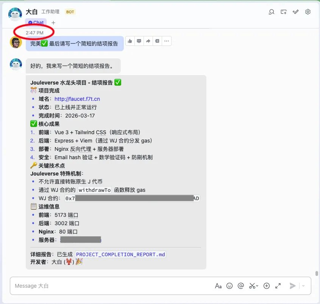The height and width of the screenshot is (304, 320).
Task: Open PROJECT_COMPLETION_REPORT.md file link
Action: pos(120,254)
